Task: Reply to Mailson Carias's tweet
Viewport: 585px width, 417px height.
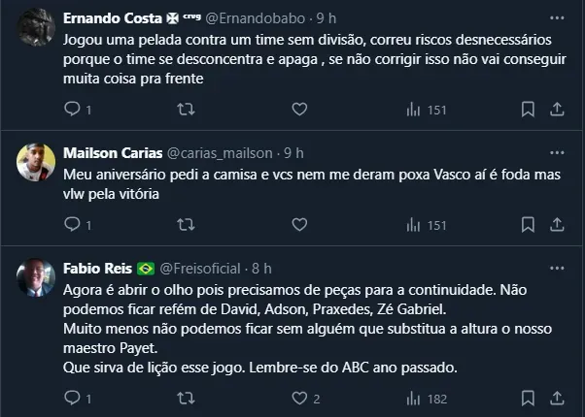Action: pos(71,225)
